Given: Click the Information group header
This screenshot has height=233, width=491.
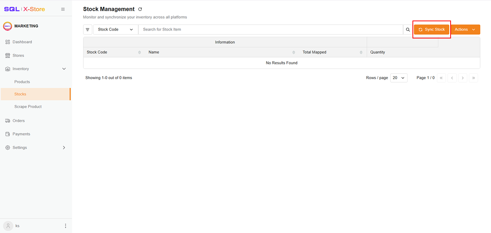Looking at the screenshot, I should point(225,42).
